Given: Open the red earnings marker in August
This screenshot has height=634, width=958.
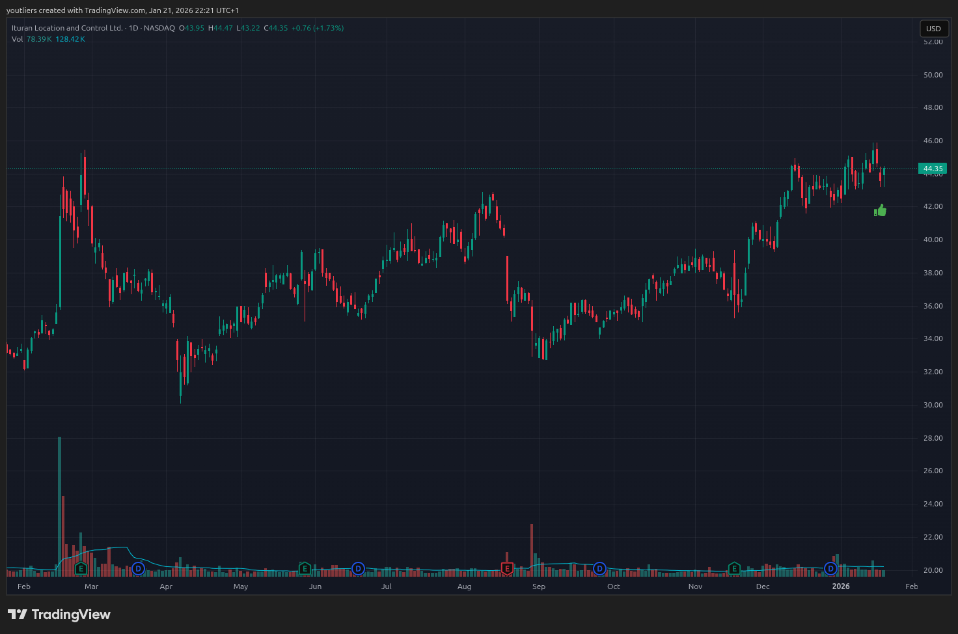Looking at the screenshot, I should pyautogui.click(x=506, y=569).
